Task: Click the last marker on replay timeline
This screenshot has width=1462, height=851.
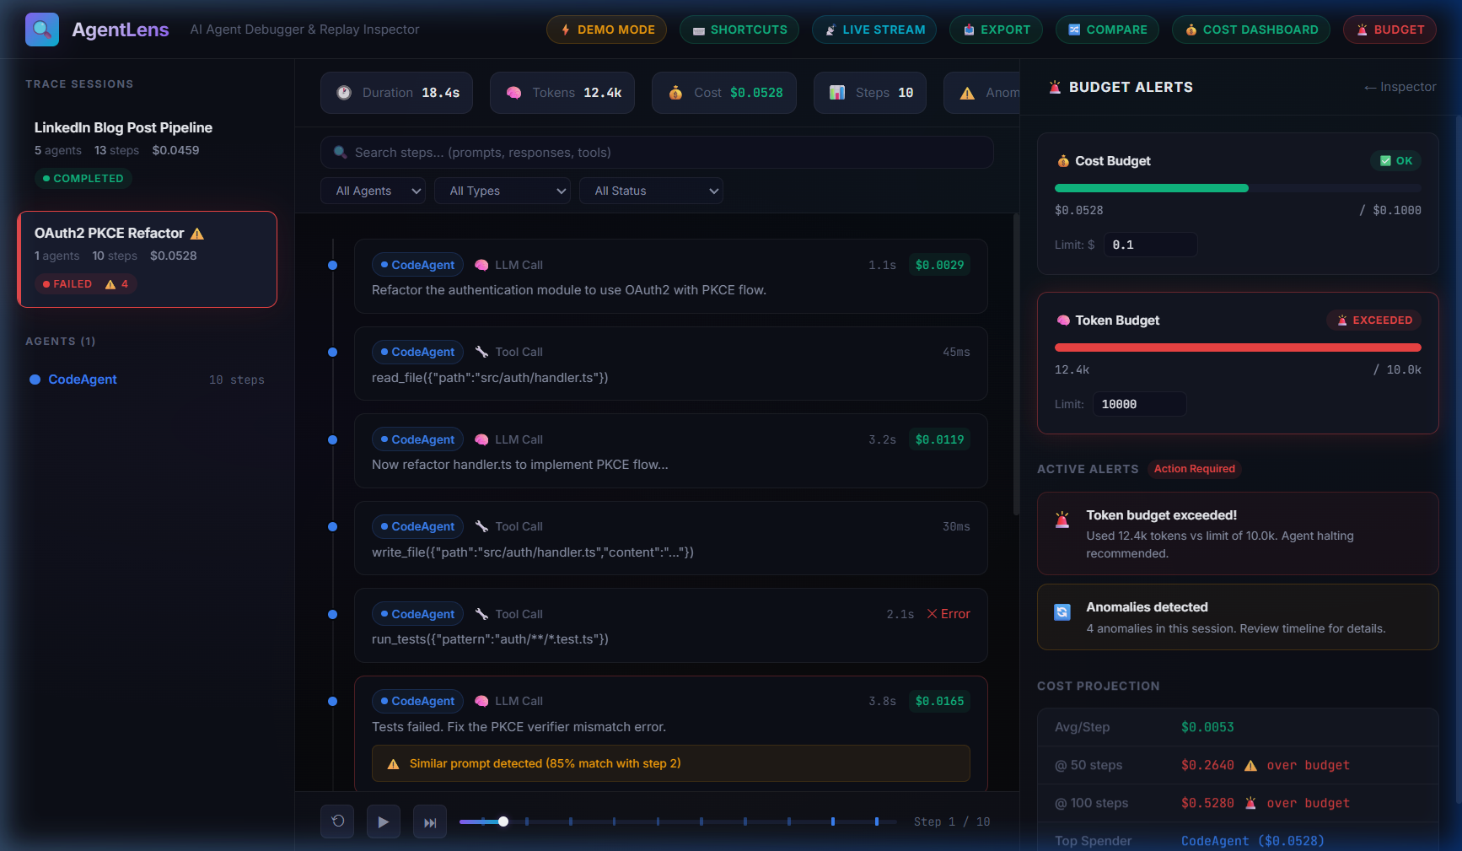Action: [877, 821]
